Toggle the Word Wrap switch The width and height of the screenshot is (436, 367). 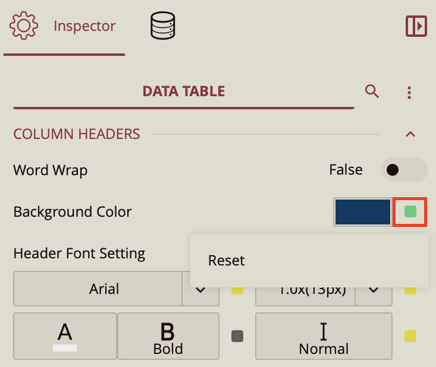tap(404, 170)
